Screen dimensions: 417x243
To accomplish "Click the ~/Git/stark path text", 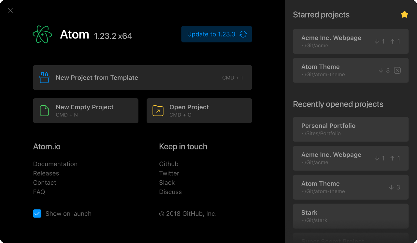I will coord(314,220).
